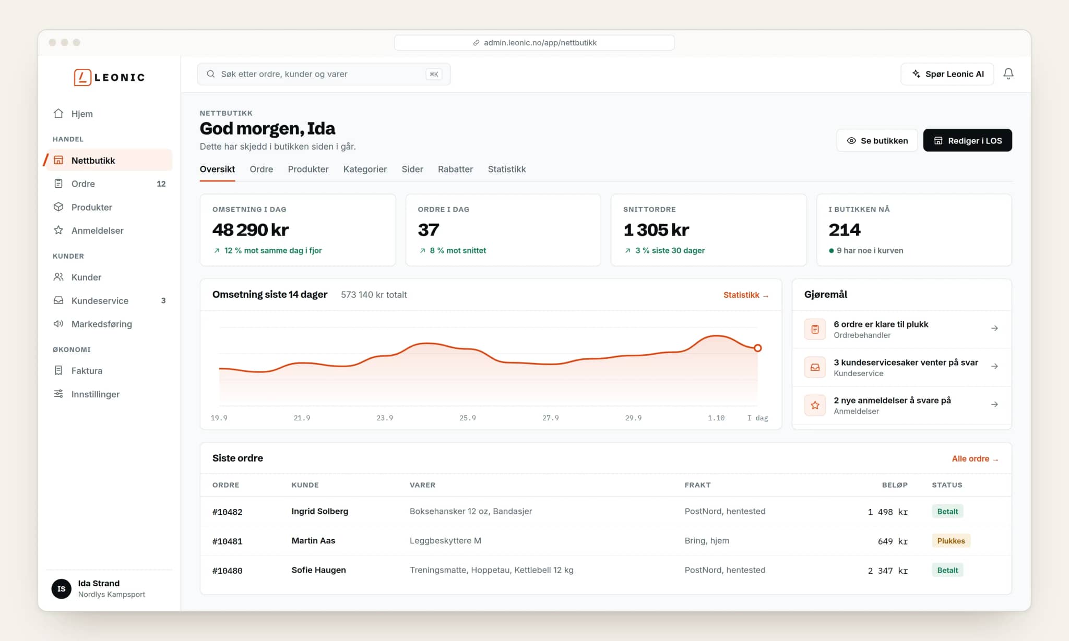1069x641 pixels.
Task: Open arrow for kundeservicesaker venter på svar
Action: (994, 366)
